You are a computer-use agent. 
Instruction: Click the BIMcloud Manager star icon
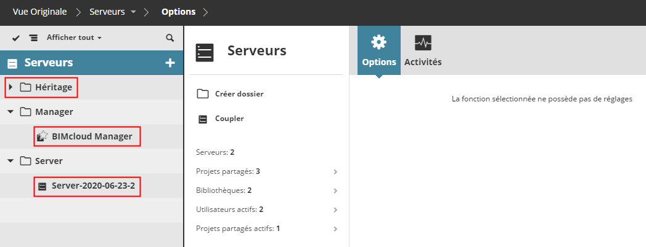pos(43,136)
